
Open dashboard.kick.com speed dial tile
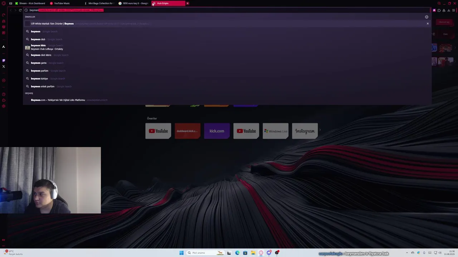pos(187,131)
